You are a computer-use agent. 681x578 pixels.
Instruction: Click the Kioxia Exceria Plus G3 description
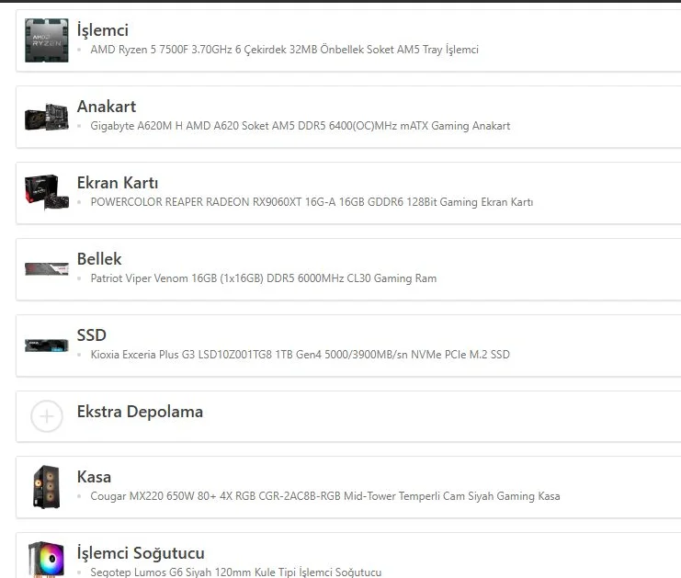[300, 355]
